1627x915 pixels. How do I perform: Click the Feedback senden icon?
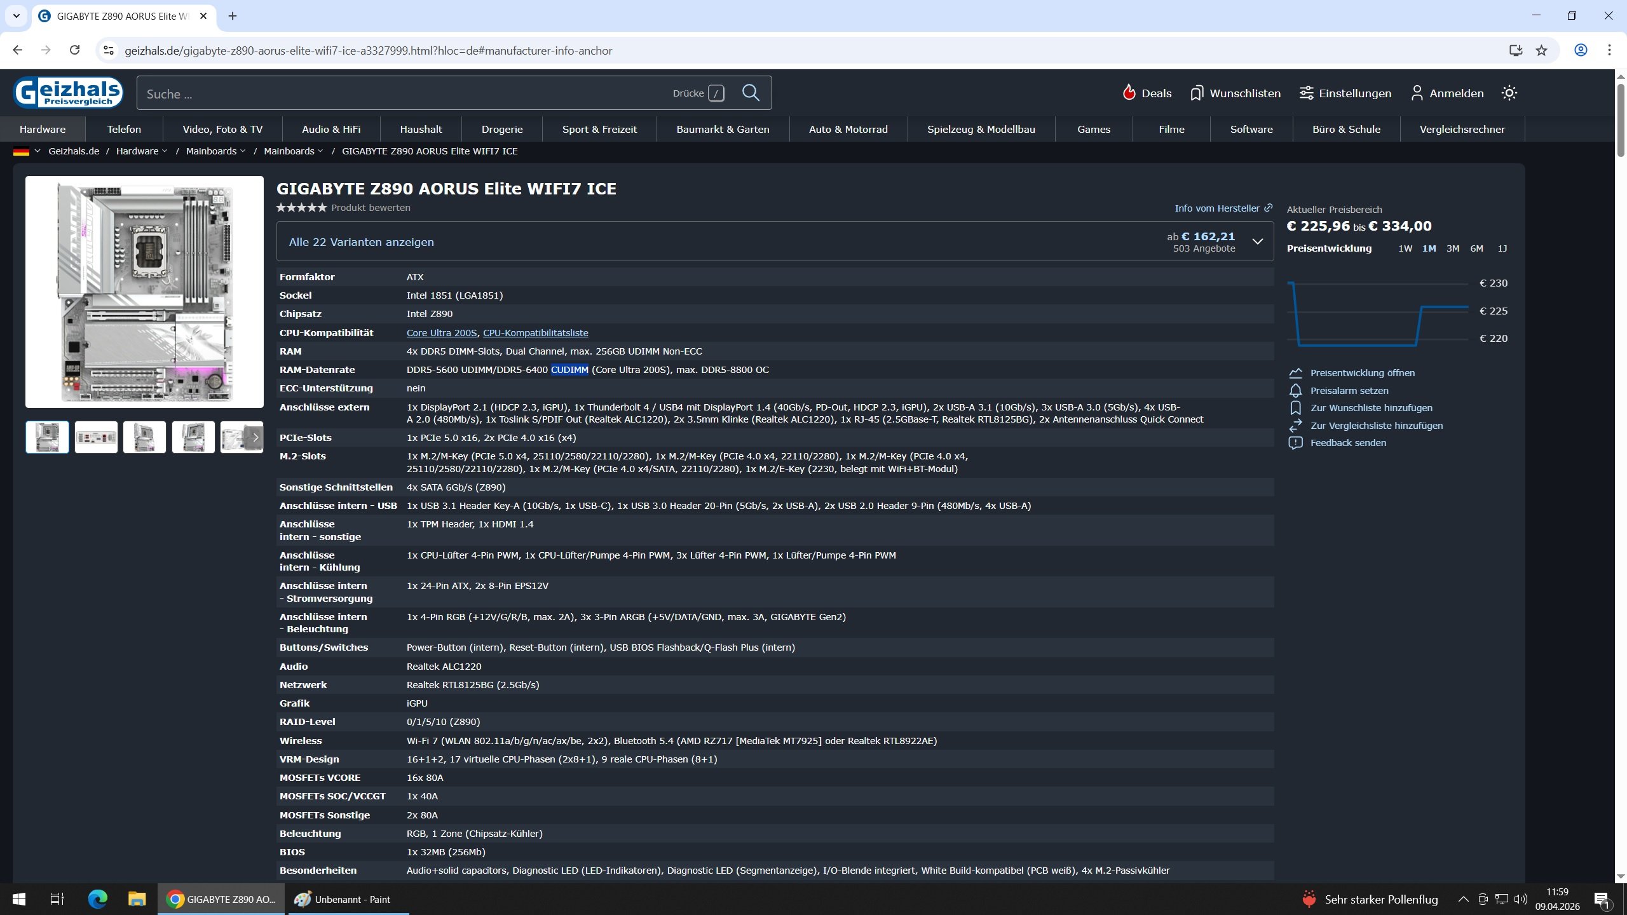1295,443
